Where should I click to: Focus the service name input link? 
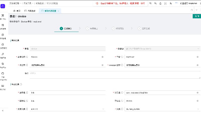68,93
